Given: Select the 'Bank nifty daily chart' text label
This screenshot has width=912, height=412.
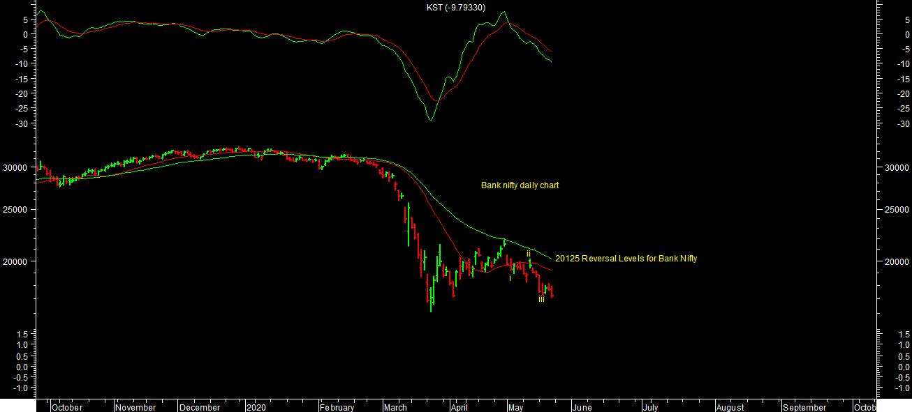Looking at the screenshot, I should pyautogui.click(x=520, y=185).
